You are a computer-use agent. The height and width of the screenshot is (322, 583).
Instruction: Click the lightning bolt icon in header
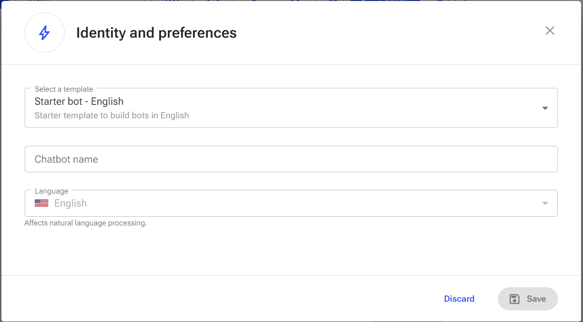pyautogui.click(x=44, y=33)
